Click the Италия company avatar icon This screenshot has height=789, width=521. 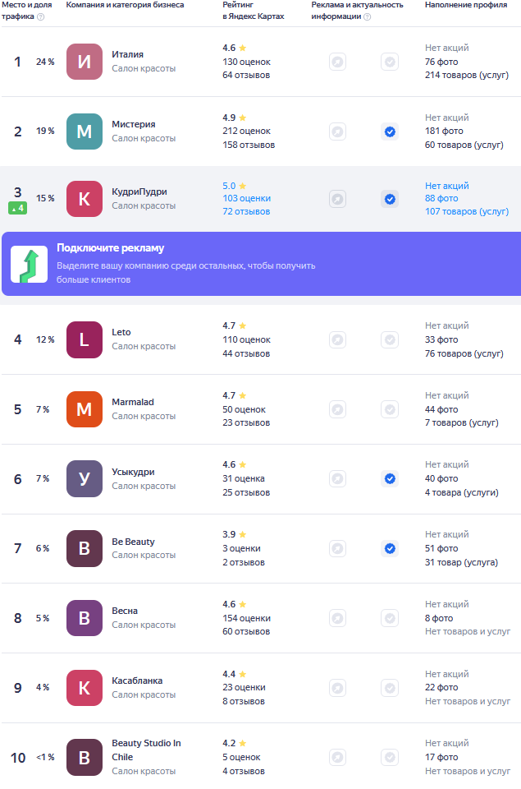(x=85, y=62)
